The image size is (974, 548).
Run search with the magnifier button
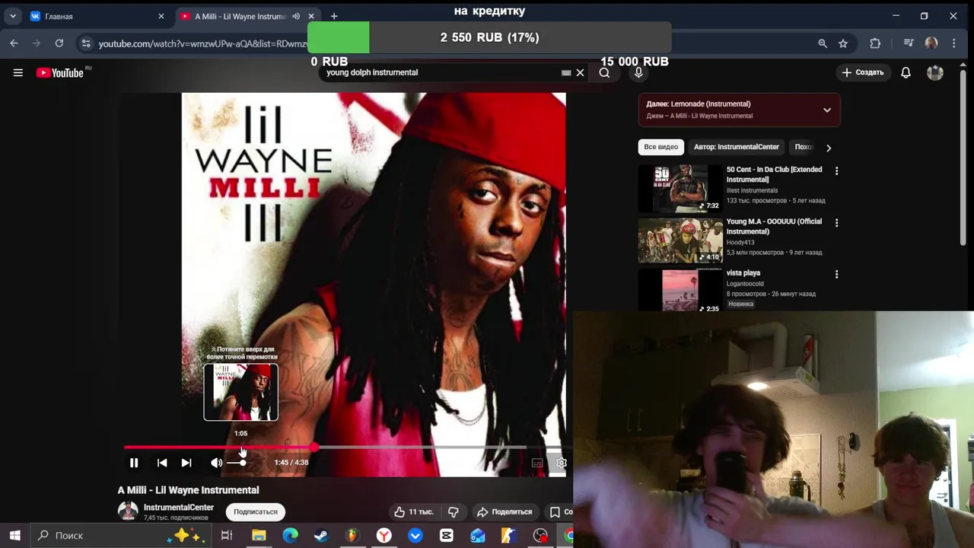point(604,72)
